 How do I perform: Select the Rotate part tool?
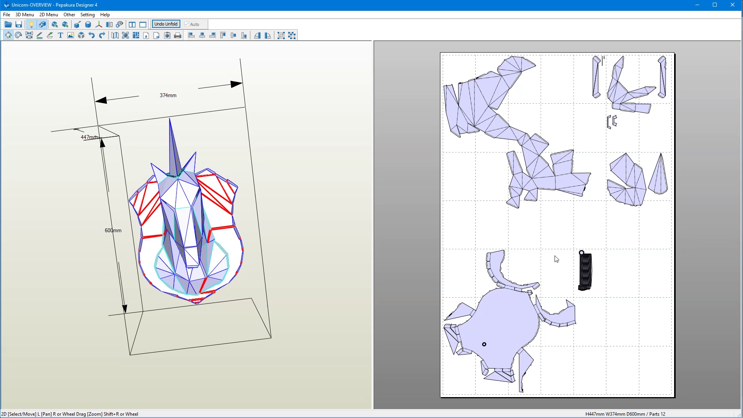point(18,35)
